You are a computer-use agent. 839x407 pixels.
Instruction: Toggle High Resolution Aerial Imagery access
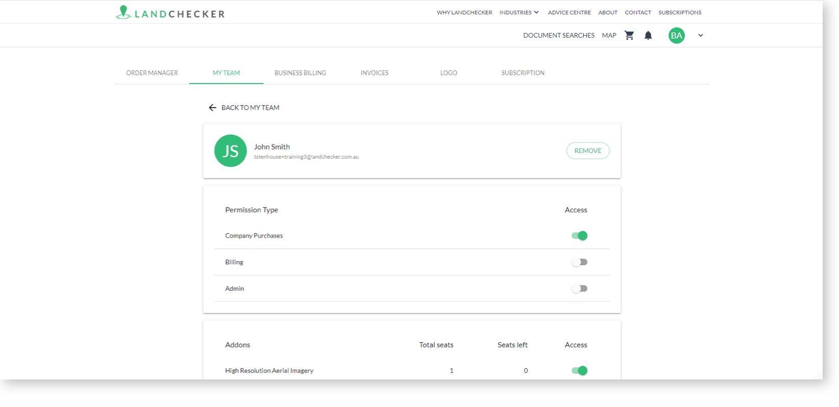click(579, 371)
